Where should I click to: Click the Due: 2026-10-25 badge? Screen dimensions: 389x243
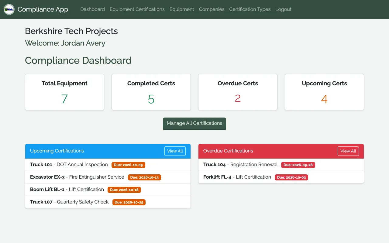[x=129, y=202]
